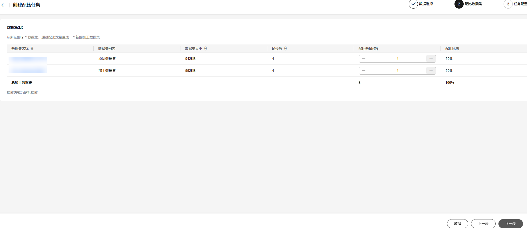Edit 配比数量 input for 原始数据集
Viewport: 527px width, 230px height.
pos(397,59)
